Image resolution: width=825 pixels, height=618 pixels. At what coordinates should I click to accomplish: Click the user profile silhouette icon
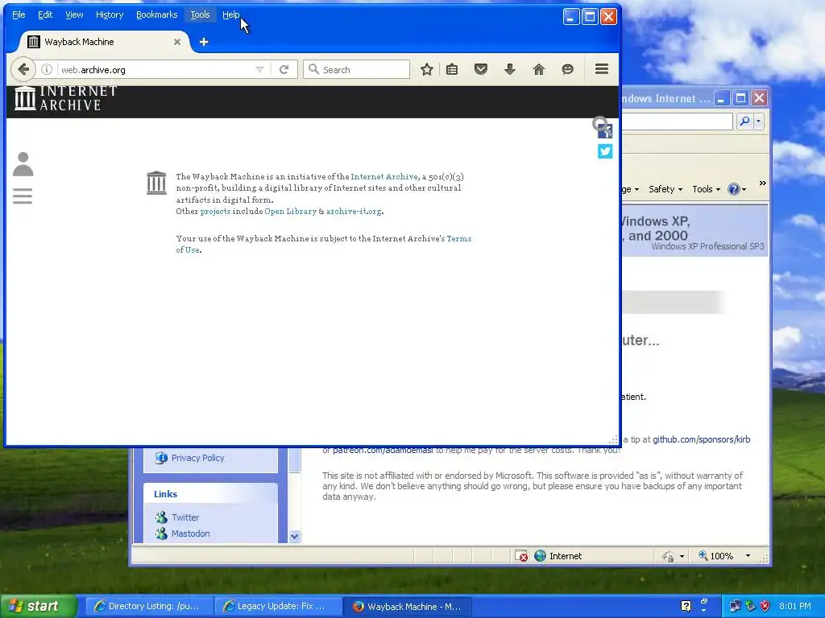click(x=23, y=164)
